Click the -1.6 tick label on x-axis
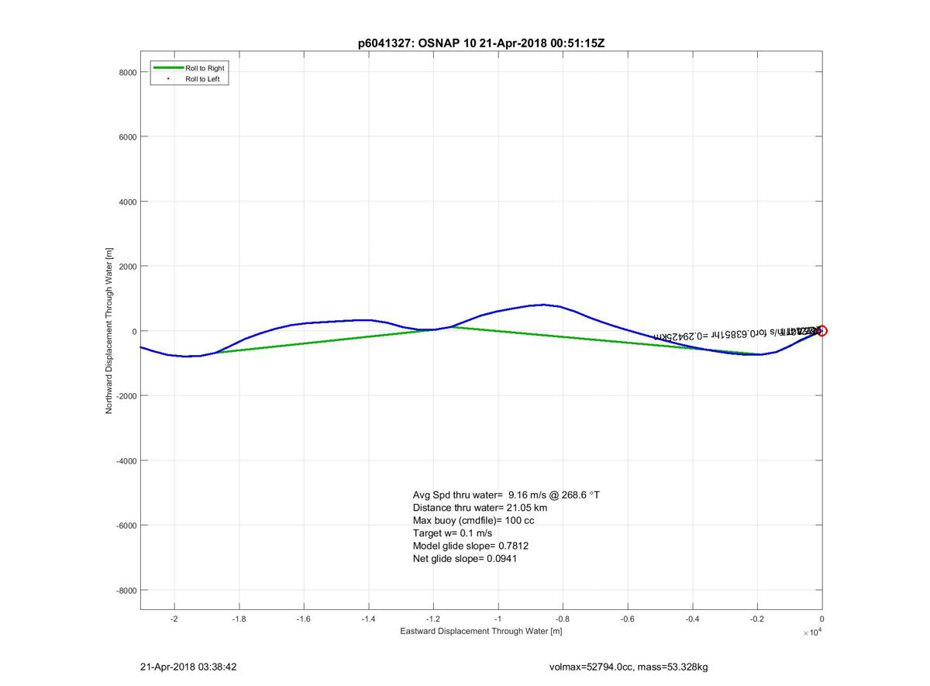This screenshot has height=686, width=930. [304, 619]
